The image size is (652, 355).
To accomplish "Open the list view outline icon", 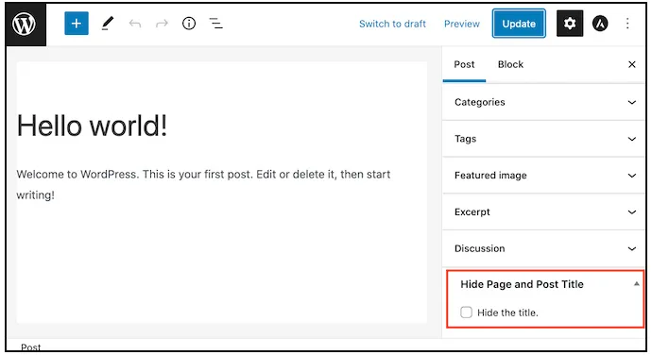I will [x=215, y=24].
